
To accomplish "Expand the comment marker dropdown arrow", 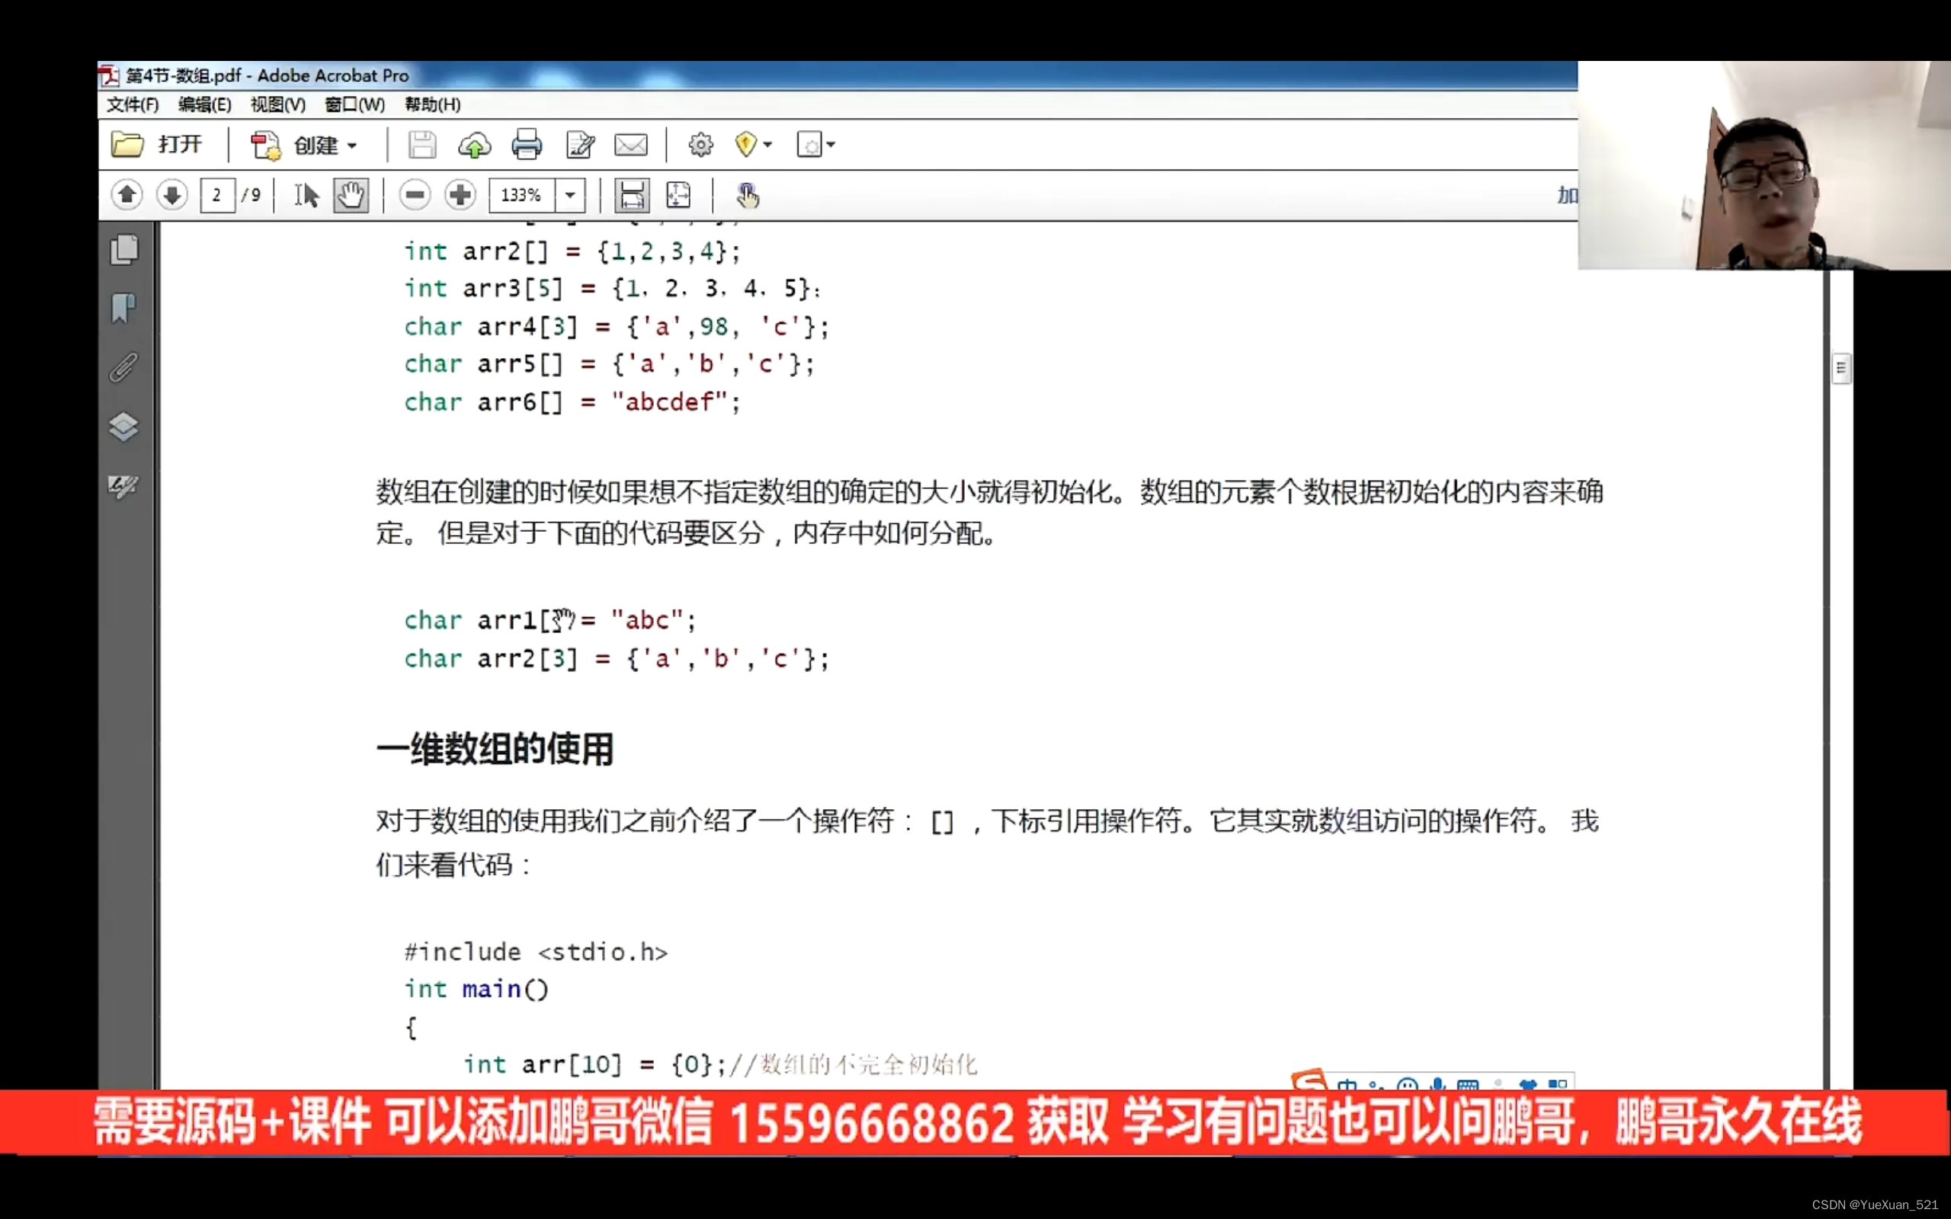I will pyautogui.click(x=767, y=145).
